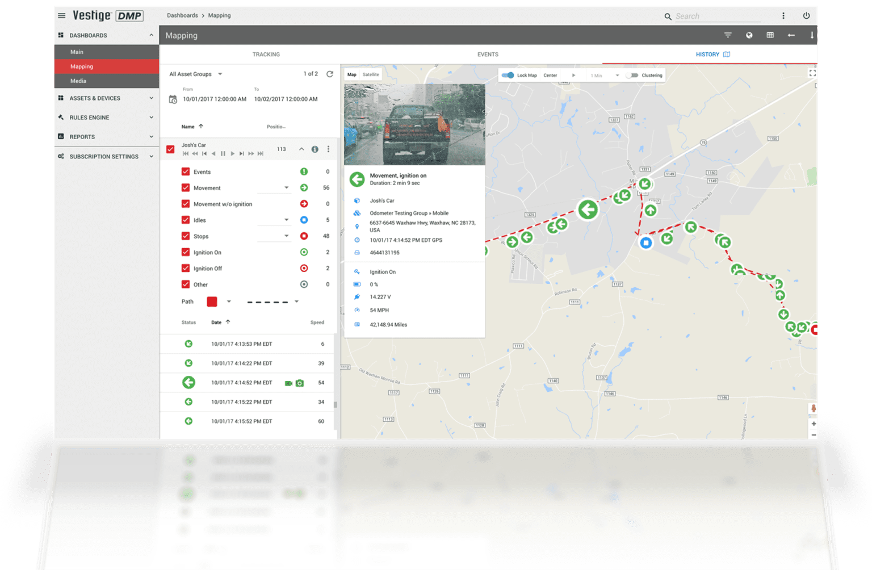The image size is (872, 586).
Task: Rewind Josh's Car history playback
Action: point(195,154)
